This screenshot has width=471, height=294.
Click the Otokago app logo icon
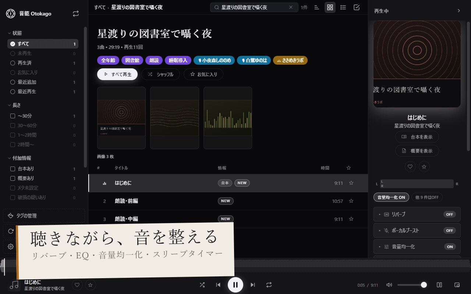tap(11, 14)
